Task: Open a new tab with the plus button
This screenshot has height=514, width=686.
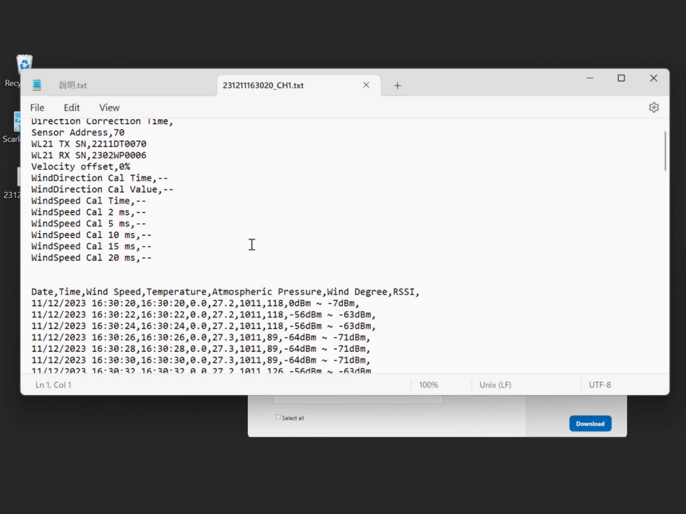Action: 397,85
